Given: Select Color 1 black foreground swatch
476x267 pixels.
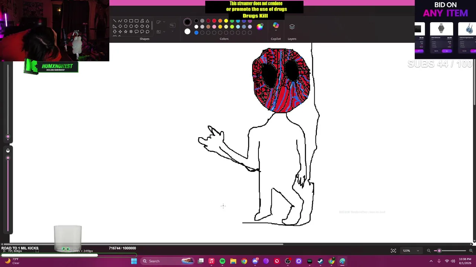Looking at the screenshot, I should (187, 22).
